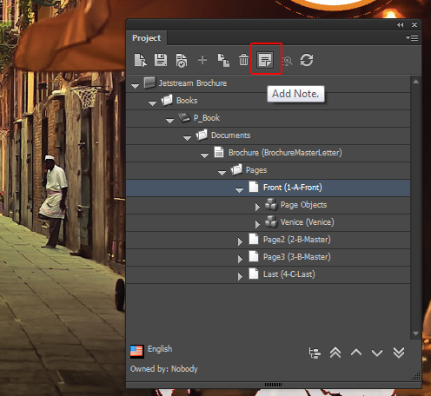Click the document checkmark validate icon
The width and height of the screenshot is (431, 396).
[x=182, y=60]
